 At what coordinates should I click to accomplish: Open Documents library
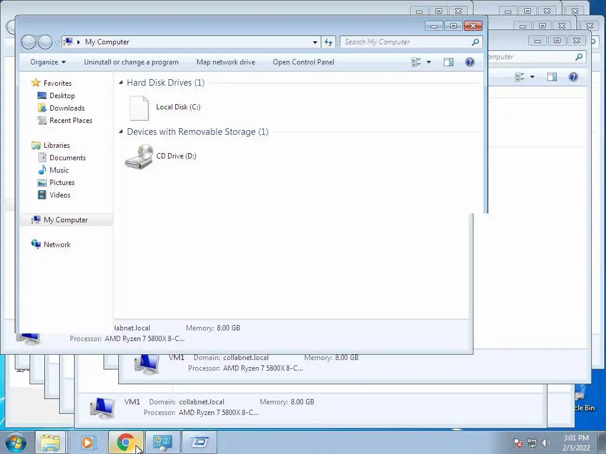pos(67,157)
